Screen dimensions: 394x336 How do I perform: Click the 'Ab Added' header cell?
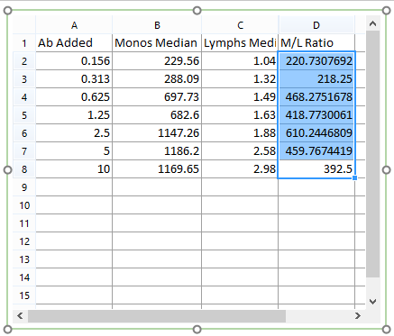[x=74, y=43]
